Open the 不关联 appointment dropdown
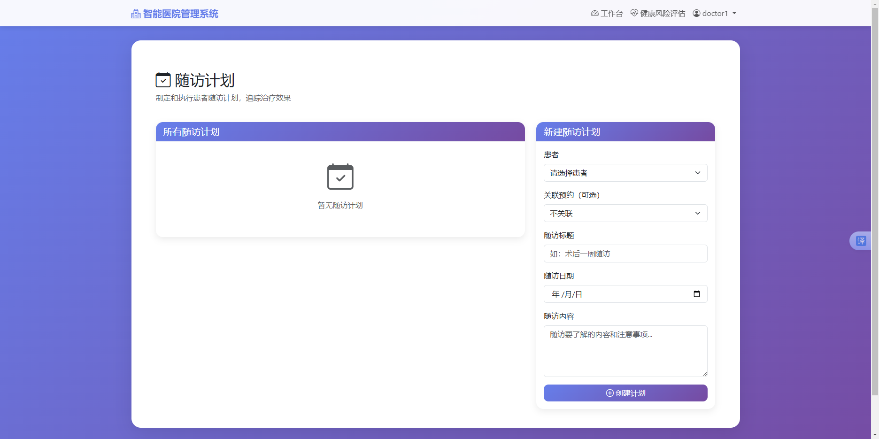Screen dimensions: 879x439 [625, 213]
